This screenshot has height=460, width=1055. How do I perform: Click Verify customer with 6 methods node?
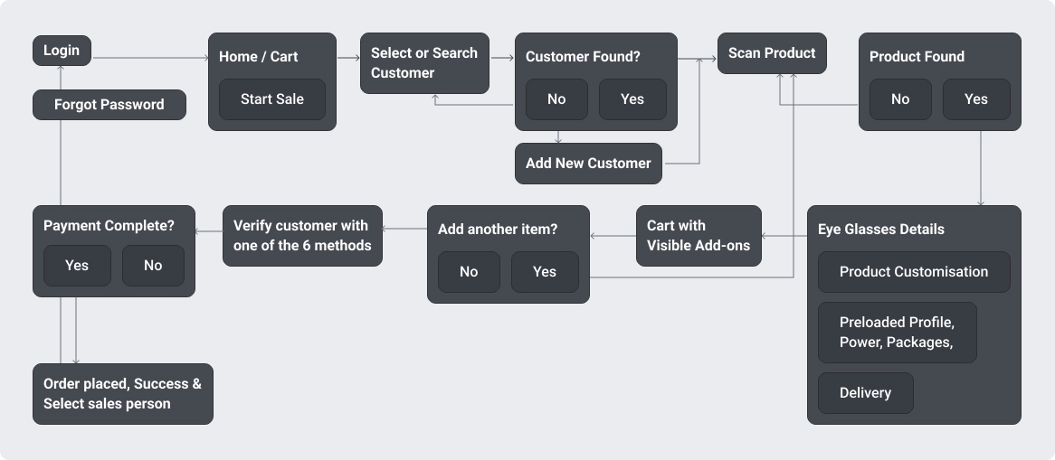pos(302,235)
